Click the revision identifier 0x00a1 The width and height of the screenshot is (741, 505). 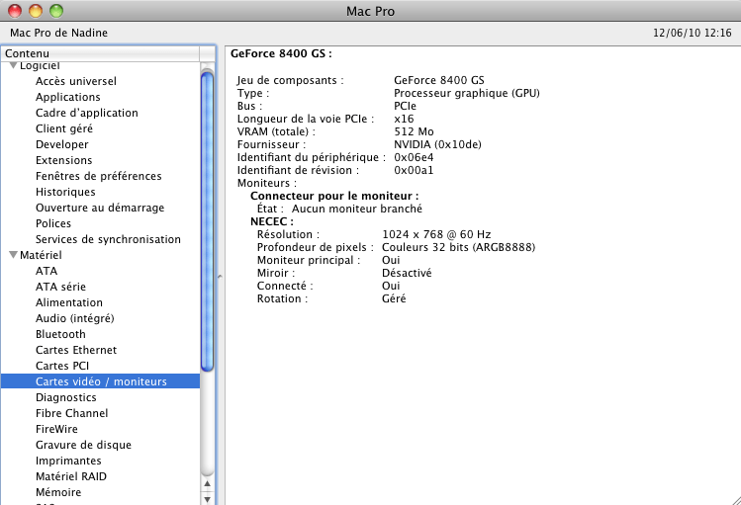pyautogui.click(x=414, y=170)
